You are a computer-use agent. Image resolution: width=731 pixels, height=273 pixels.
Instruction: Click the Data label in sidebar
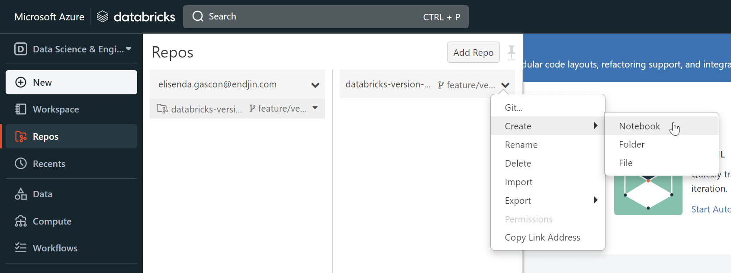coord(42,194)
